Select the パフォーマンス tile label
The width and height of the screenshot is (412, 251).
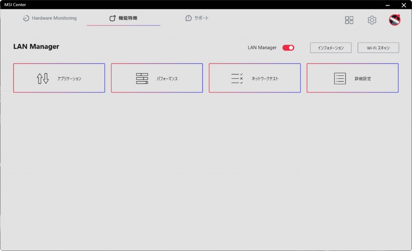(167, 79)
